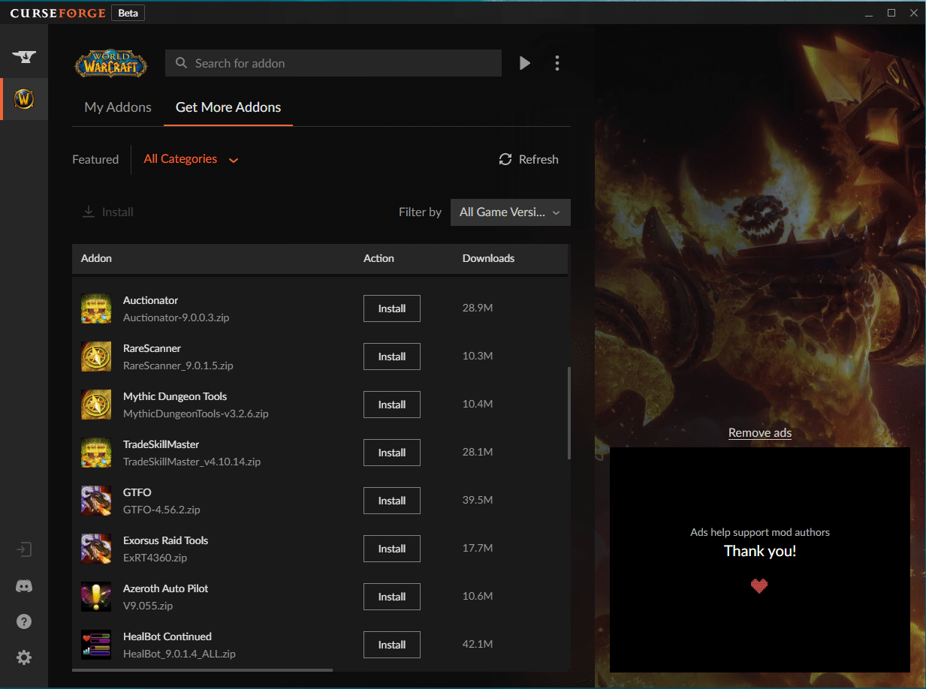Screen dimensions: 926x689
Task: Click the World of Warcraft game logo
Action: (x=111, y=63)
